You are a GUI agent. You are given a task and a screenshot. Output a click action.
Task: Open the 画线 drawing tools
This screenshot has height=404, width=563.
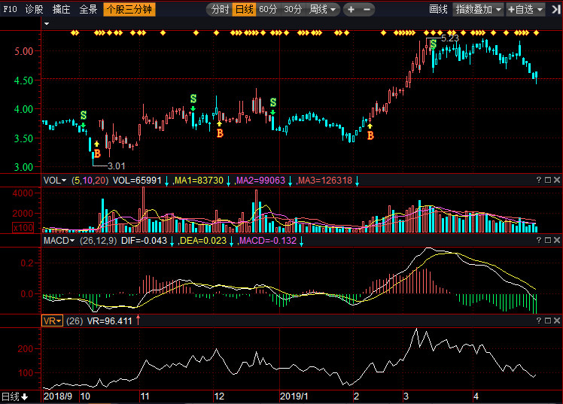[438, 9]
